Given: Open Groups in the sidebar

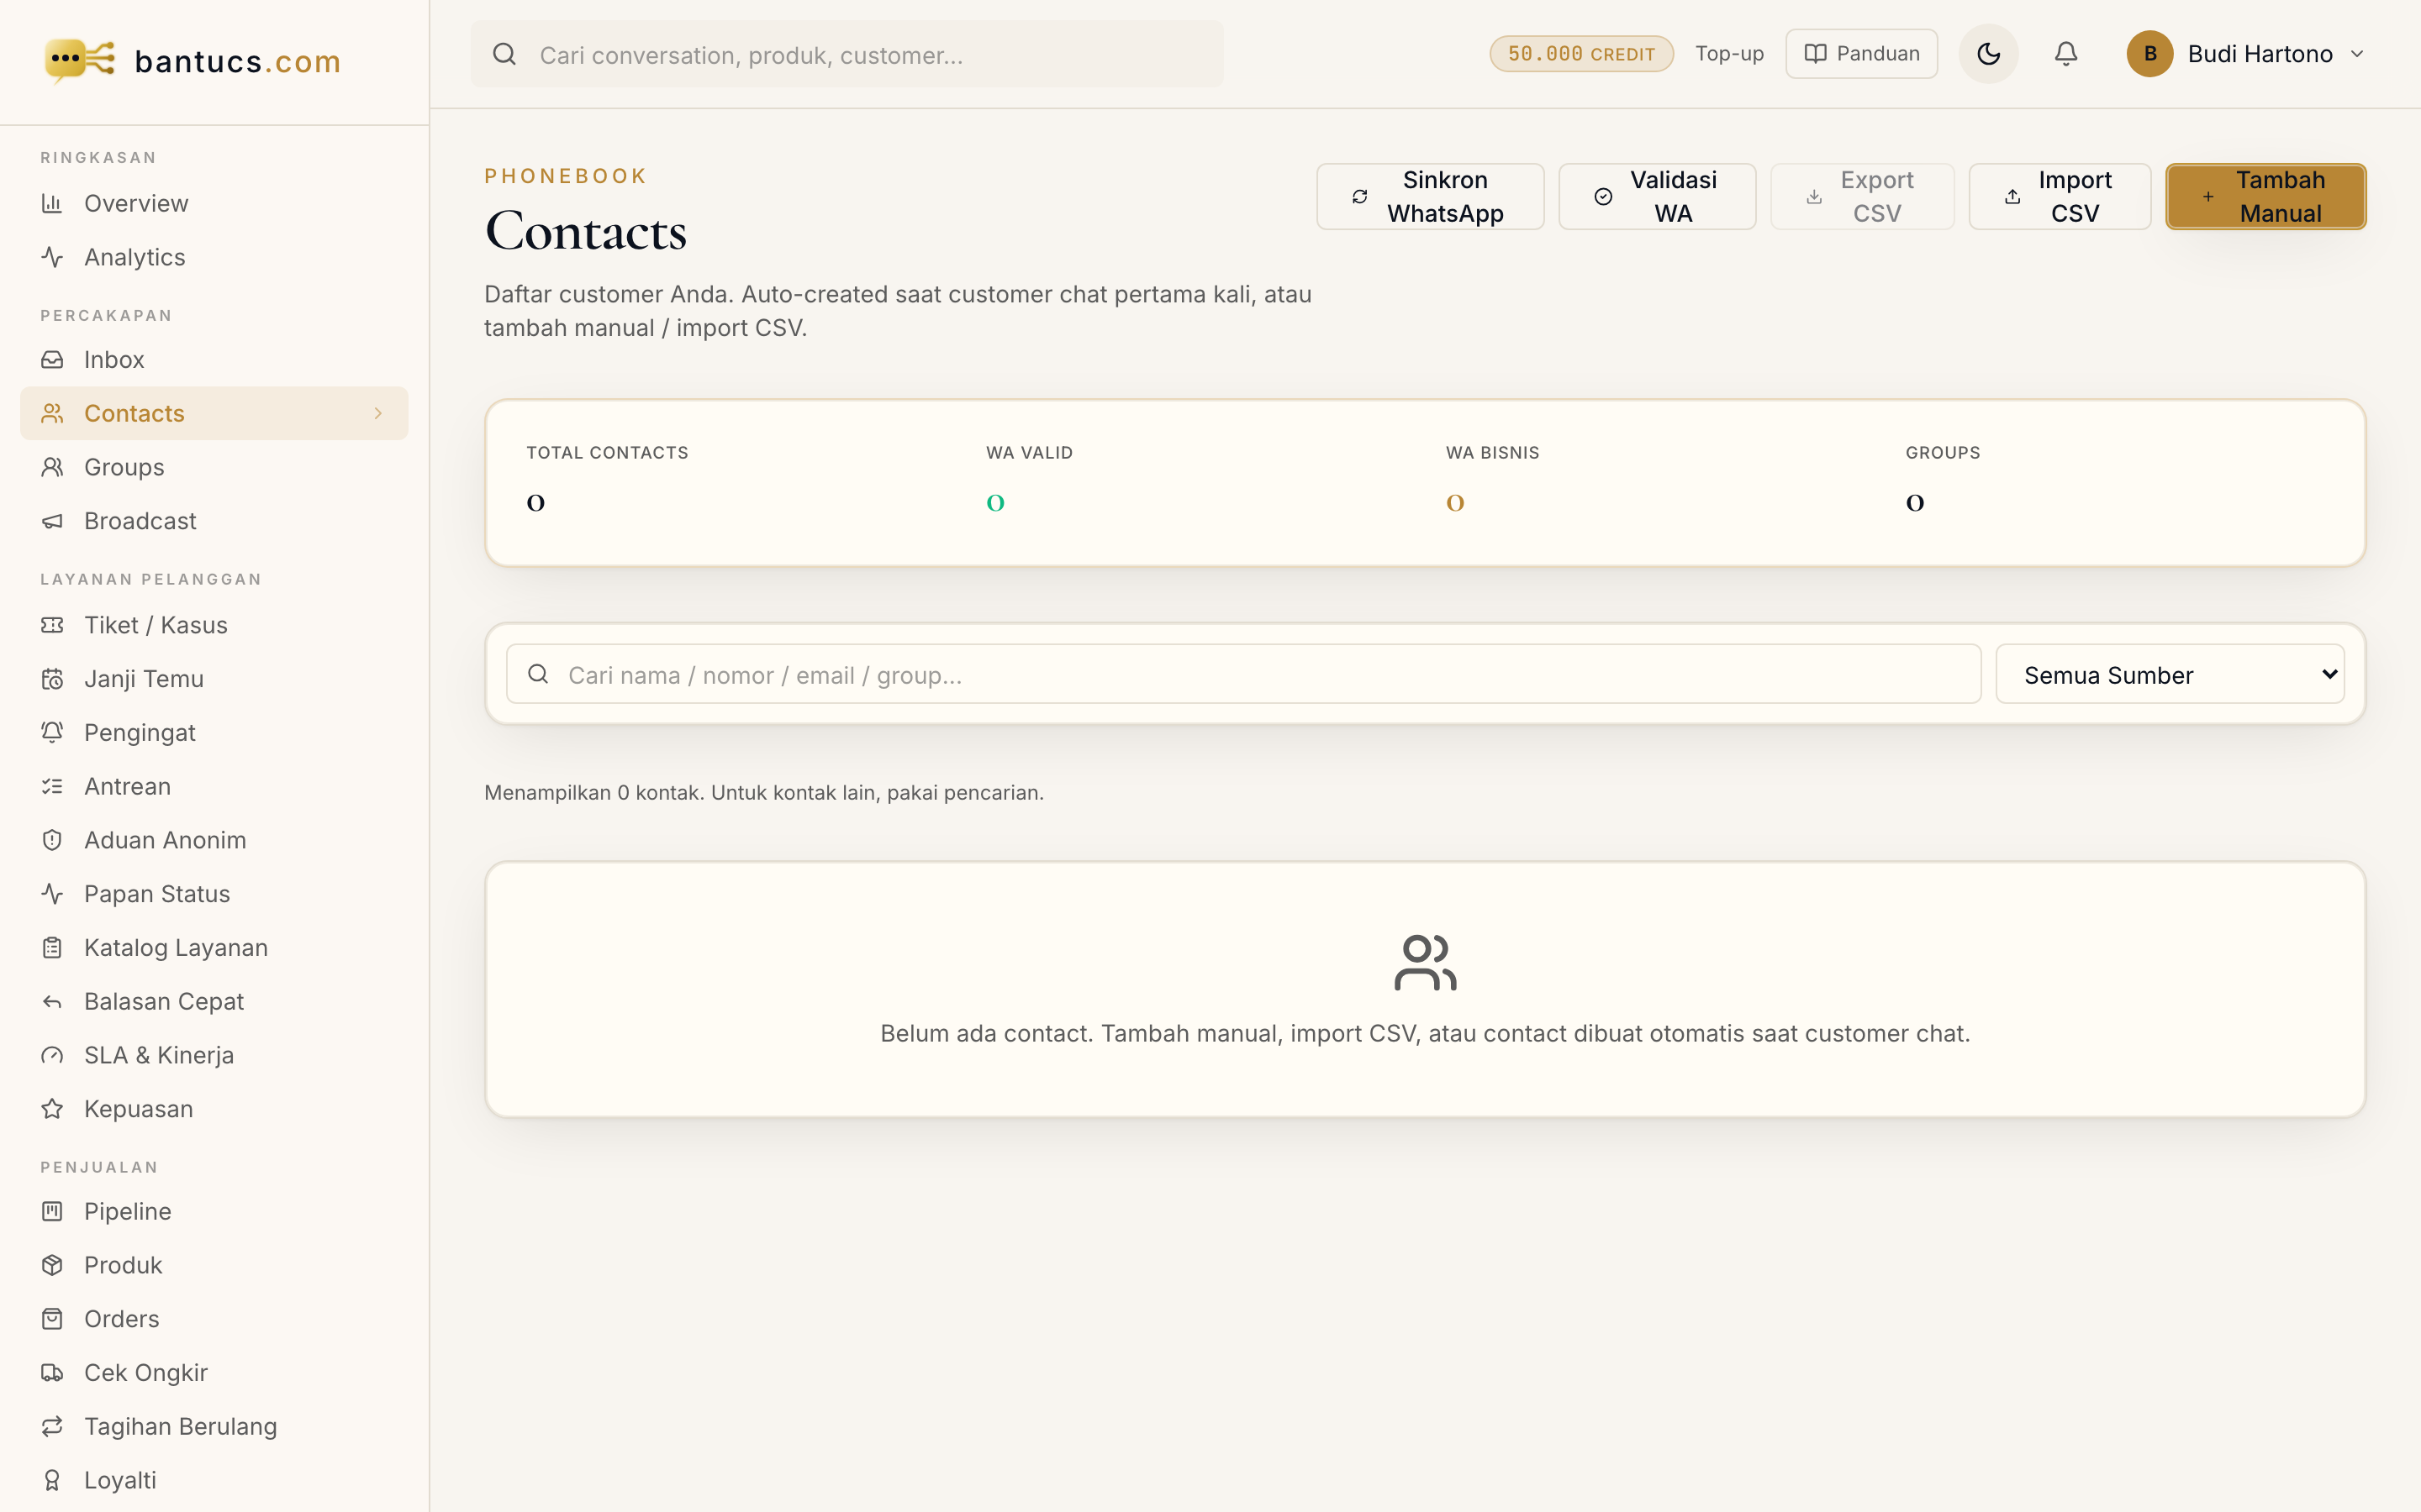Looking at the screenshot, I should (214, 467).
